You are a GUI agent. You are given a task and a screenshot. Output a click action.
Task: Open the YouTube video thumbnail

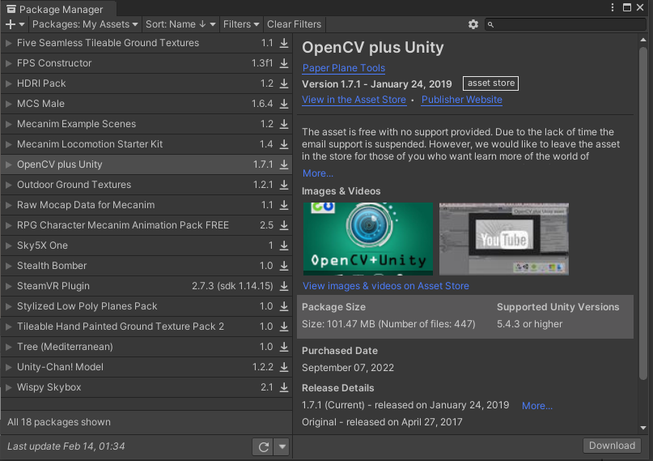pyautogui.click(x=504, y=239)
